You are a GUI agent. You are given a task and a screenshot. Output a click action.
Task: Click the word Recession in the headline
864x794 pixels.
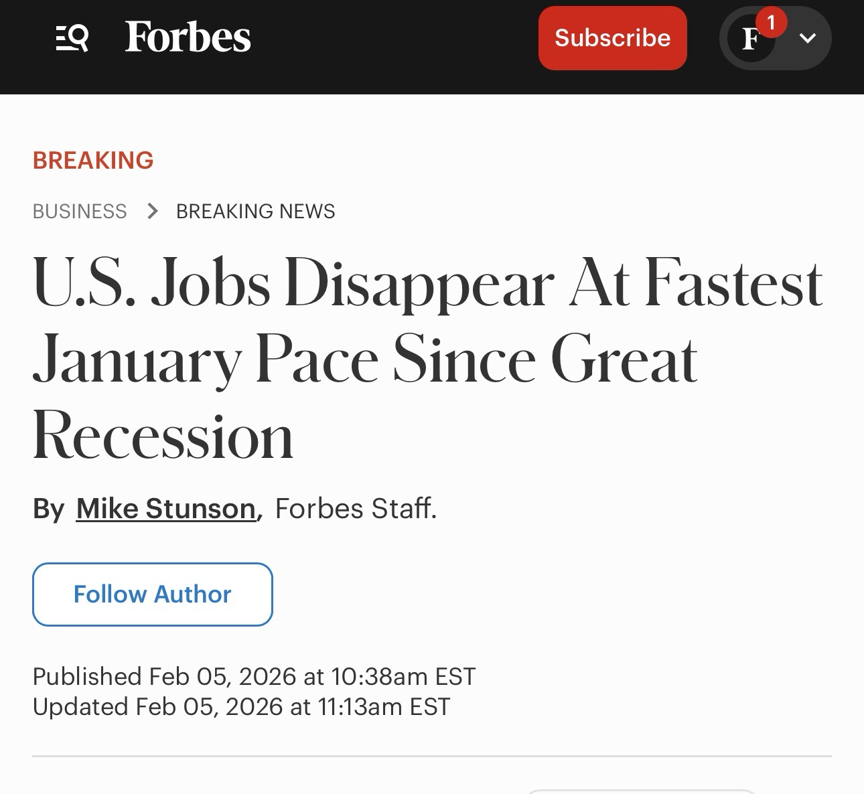(x=163, y=436)
